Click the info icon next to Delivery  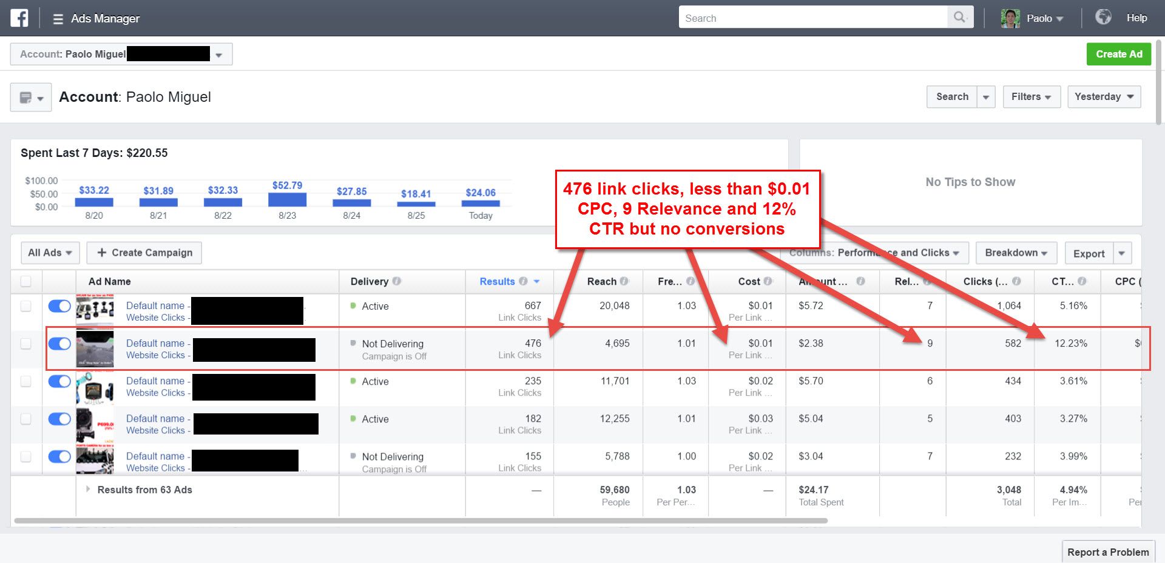[x=397, y=281]
